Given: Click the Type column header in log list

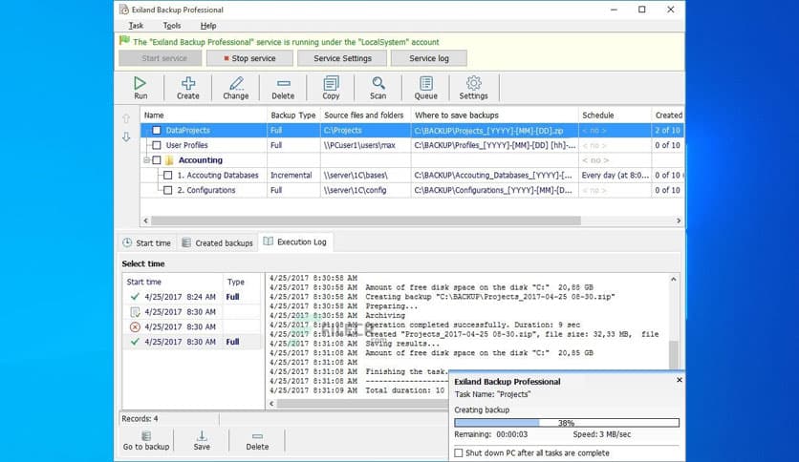Looking at the screenshot, I should click(243, 282).
